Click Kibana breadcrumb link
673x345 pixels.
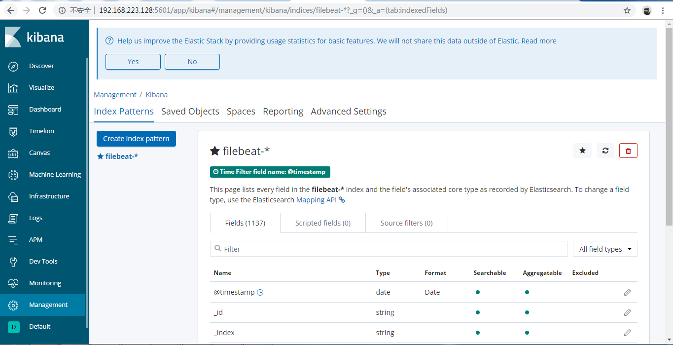[157, 95]
